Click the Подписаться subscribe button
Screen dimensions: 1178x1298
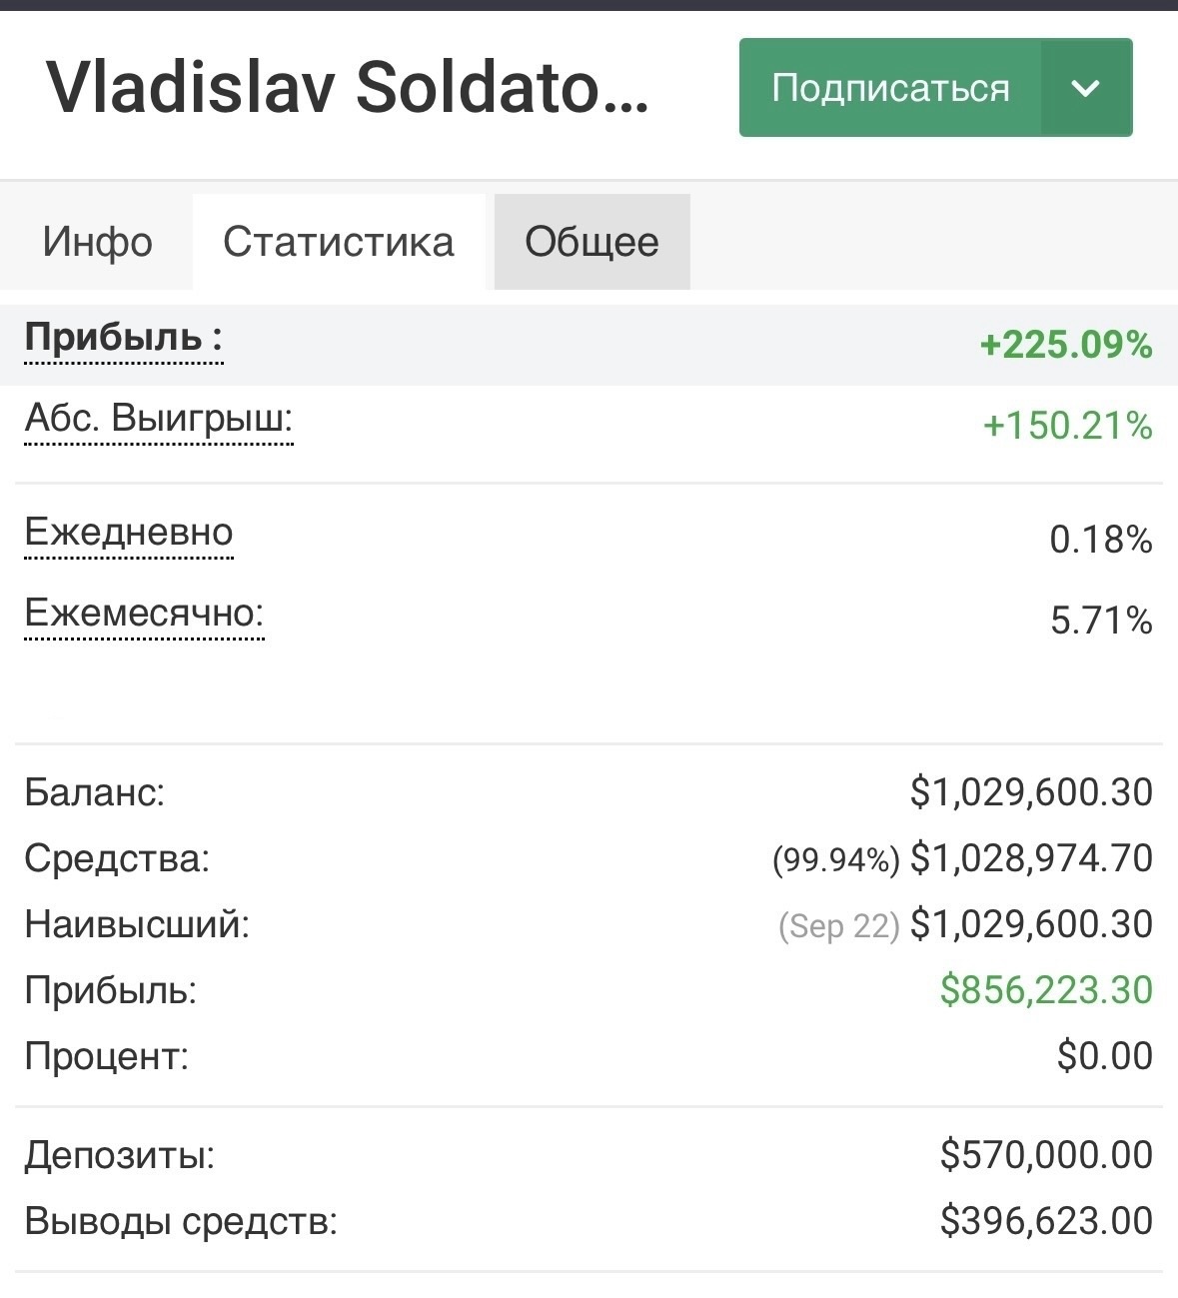click(889, 88)
